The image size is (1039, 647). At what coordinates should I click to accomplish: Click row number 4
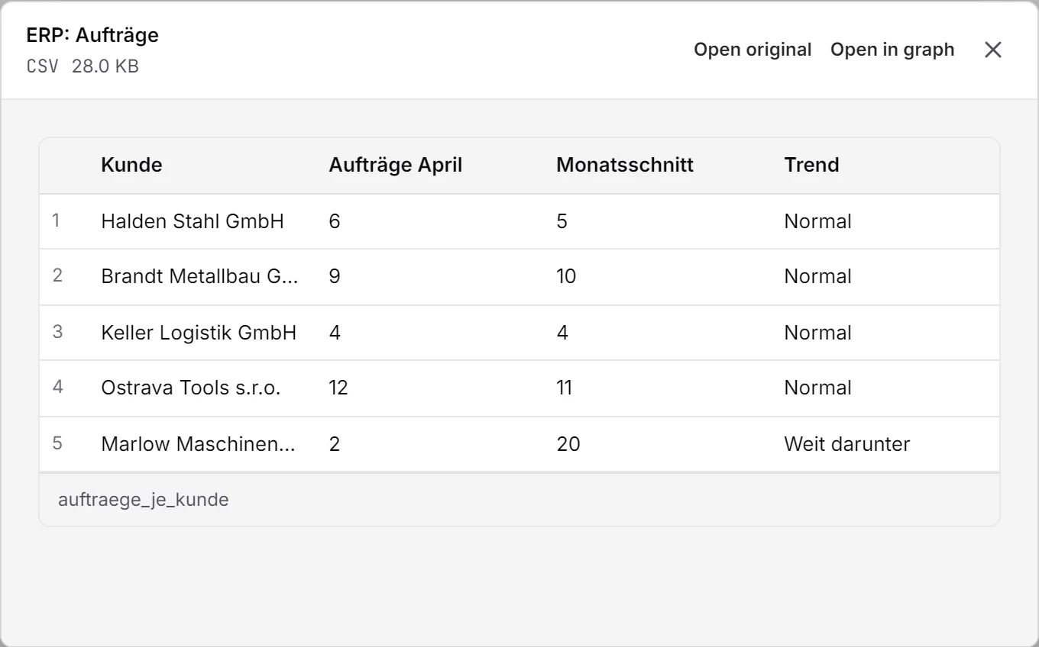click(57, 387)
